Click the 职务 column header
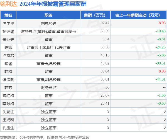This screenshot has width=167, height=140. coord(48,15)
